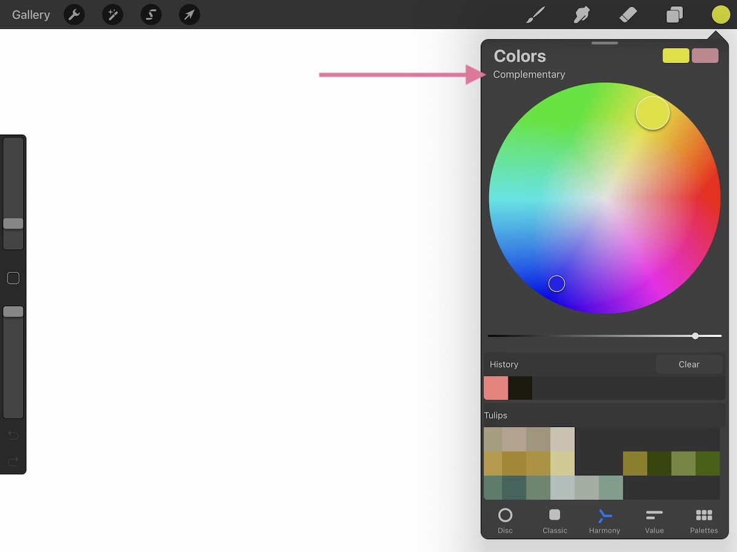Open the Layers panel icon

tap(674, 15)
